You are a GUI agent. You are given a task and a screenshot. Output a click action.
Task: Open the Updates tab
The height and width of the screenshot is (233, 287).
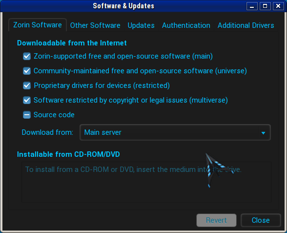[x=141, y=25]
